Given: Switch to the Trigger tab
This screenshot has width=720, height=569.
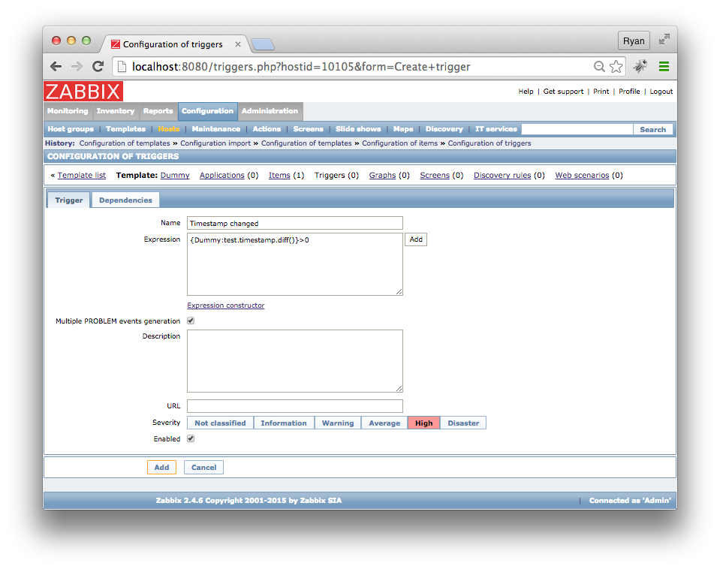Looking at the screenshot, I should (x=69, y=200).
